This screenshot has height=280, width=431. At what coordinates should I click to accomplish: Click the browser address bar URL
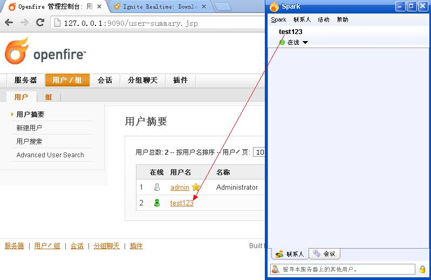point(131,23)
